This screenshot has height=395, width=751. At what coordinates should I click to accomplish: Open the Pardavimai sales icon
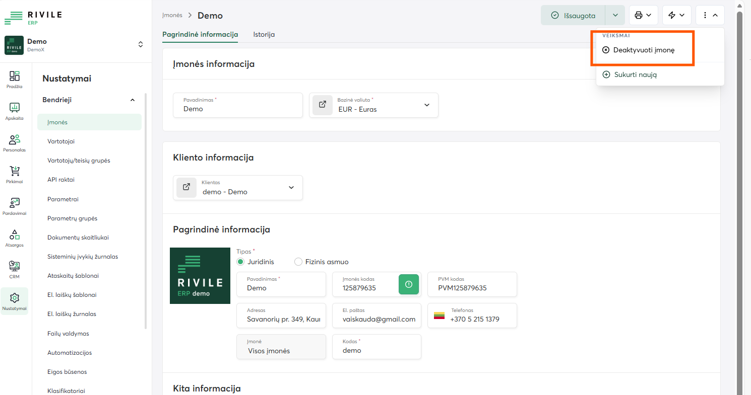pos(15,204)
